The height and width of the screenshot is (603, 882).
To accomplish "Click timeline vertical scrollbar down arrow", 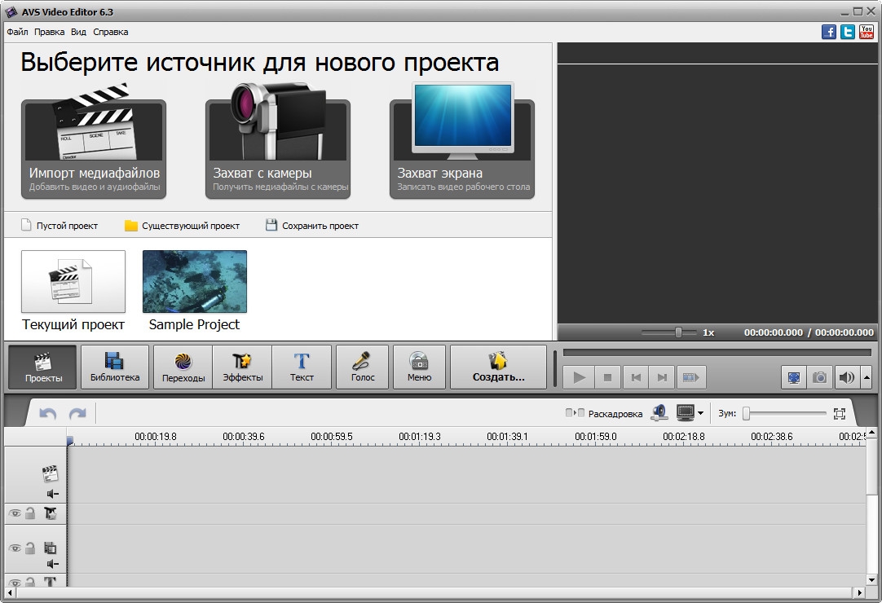I will pos(871,580).
